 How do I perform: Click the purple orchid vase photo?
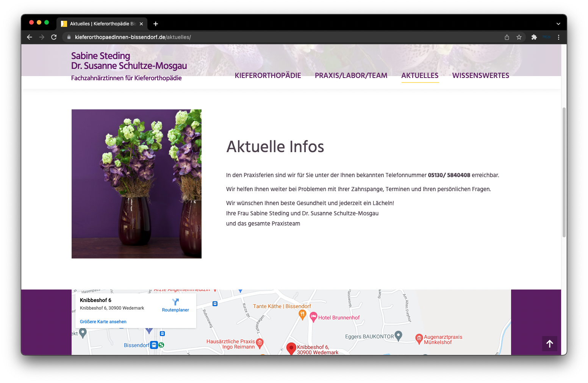pos(136,184)
